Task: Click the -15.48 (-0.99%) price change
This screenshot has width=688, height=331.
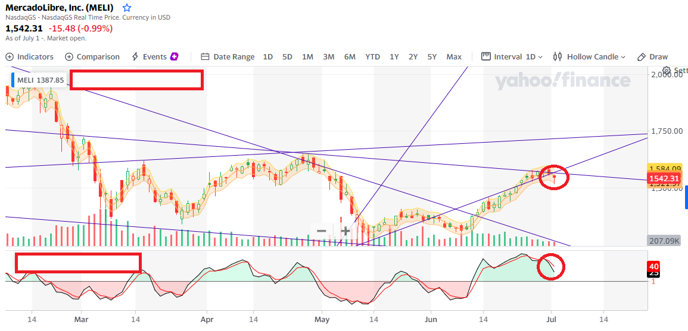Action: tap(81, 29)
